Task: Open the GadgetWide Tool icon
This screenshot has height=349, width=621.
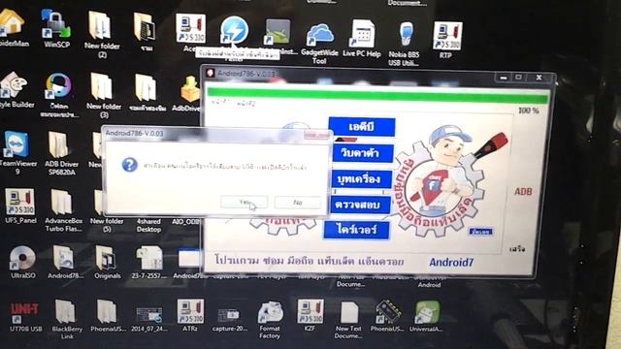Action: 319,43
